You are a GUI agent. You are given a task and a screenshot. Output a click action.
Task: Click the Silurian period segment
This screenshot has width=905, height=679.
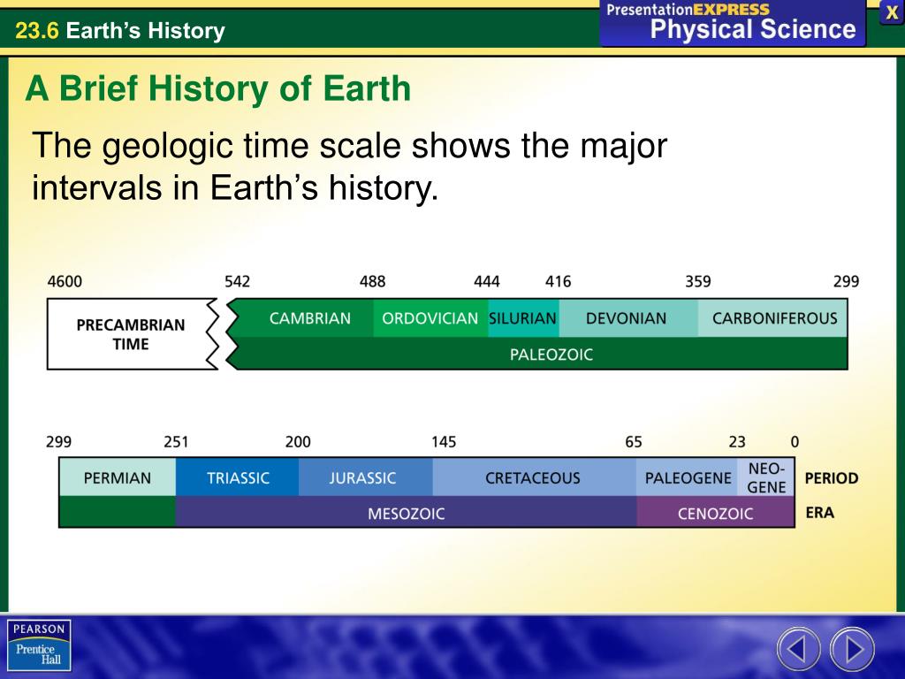523,318
